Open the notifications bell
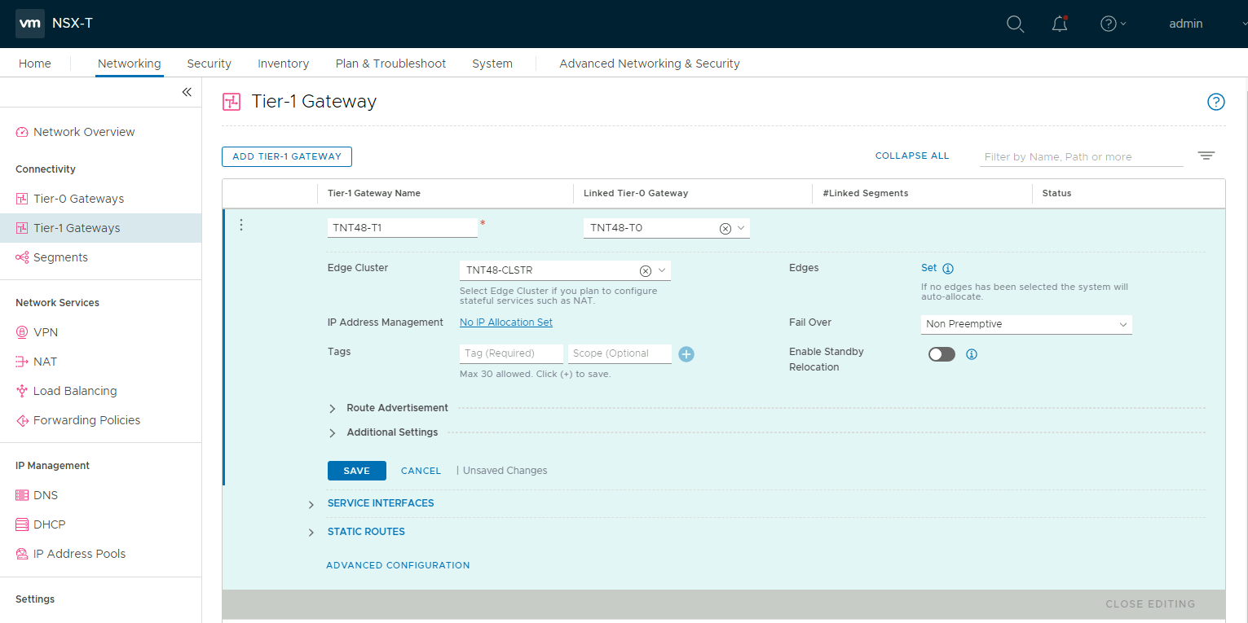The width and height of the screenshot is (1248, 623). pos(1060,24)
